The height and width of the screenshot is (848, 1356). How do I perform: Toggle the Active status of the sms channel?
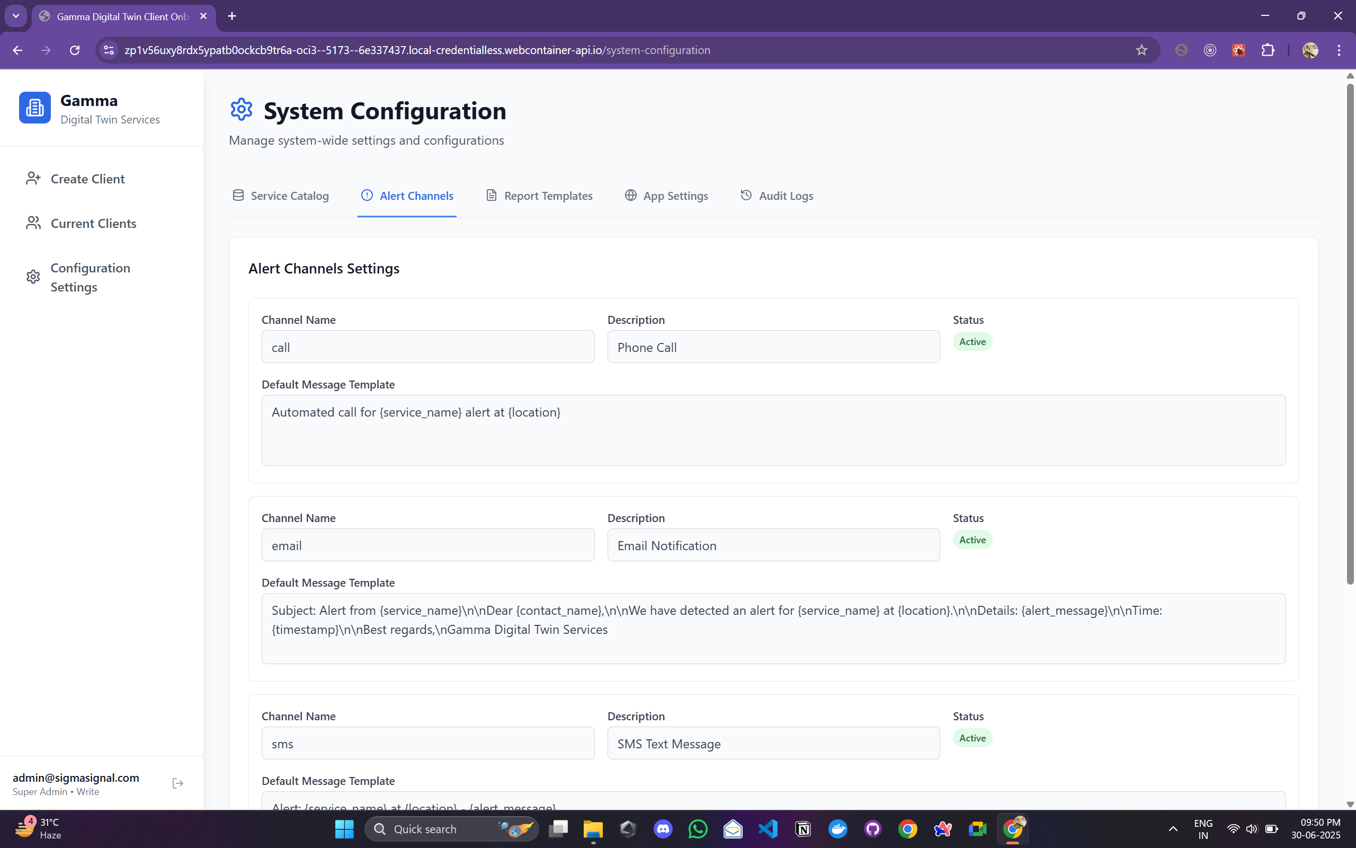[972, 738]
